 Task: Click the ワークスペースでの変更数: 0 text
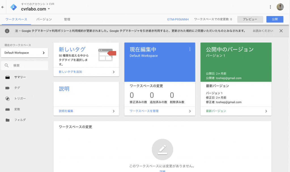click(x=213, y=19)
